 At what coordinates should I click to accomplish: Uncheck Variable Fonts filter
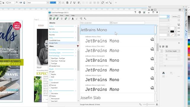tap(50, 66)
